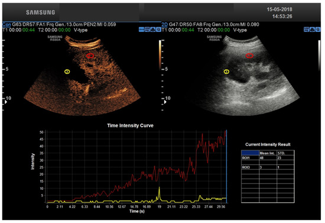The image size is (325, 223).
Task: Click the orange contrast color scale bar
Action: click(160, 55)
